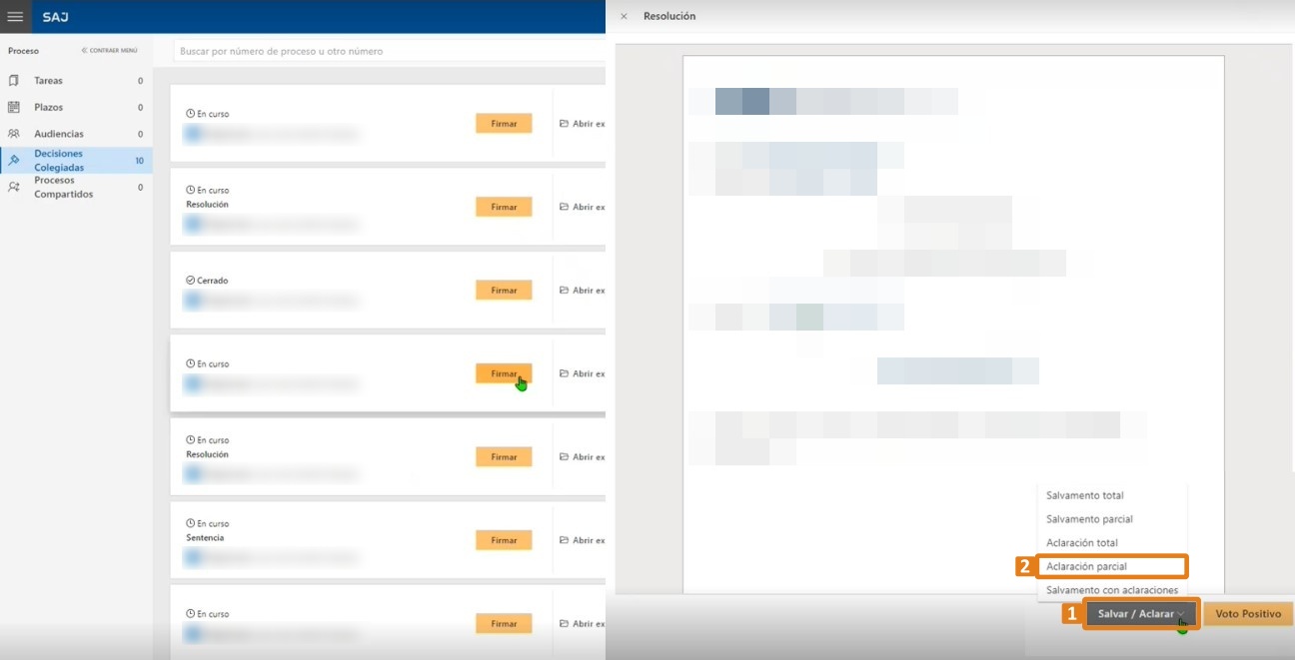Open Plazos calendar section
Image resolution: width=1295 pixels, height=660 pixels.
pos(75,107)
